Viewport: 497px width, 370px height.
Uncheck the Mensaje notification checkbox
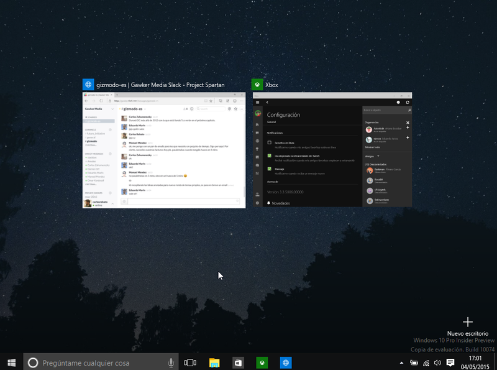pyautogui.click(x=270, y=169)
